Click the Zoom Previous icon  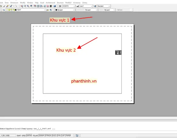[x=31, y=6]
